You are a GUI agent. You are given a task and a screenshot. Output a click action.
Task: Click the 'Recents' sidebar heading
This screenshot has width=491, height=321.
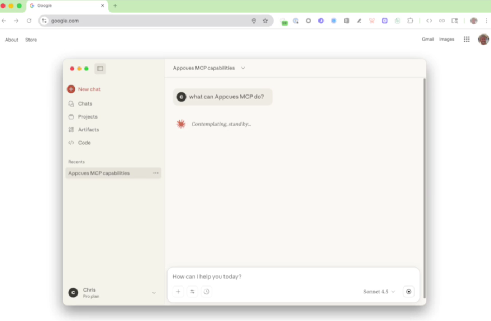[76, 162]
